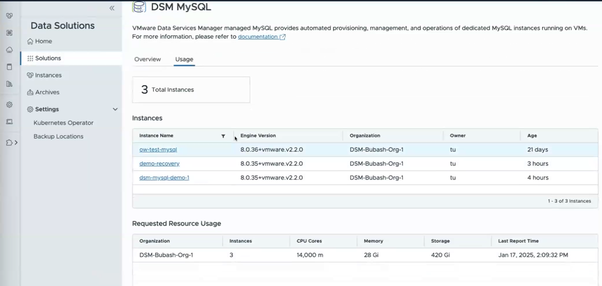Click the 420 Gi storage value
This screenshot has width=602, height=286.
(x=440, y=255)
